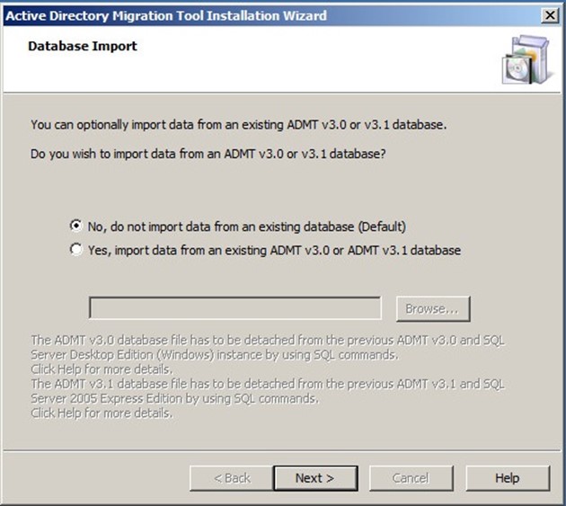Image resolution: width=566 pixels, height=506 pixels.
Task: Click the "Database Import" heading
Action: click(83, 46)
